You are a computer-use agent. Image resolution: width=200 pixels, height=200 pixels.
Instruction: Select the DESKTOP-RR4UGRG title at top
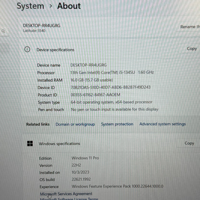[41, 25]
